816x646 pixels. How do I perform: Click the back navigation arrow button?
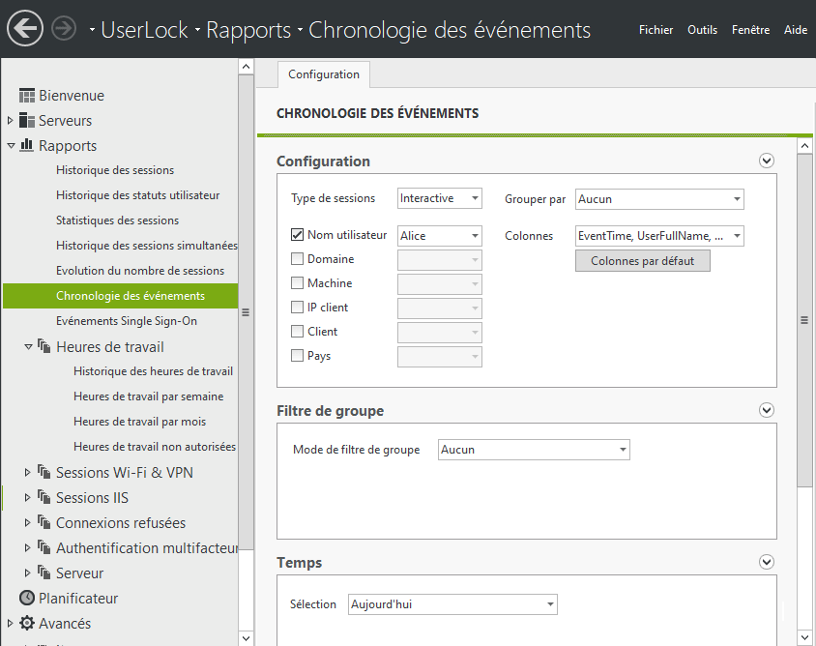[25, 29]
